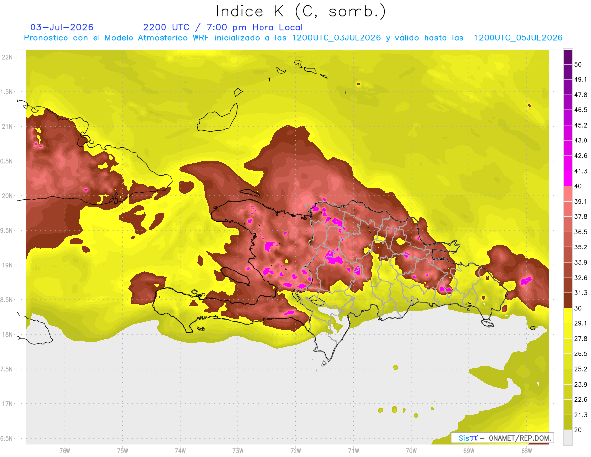Click the 75W longitude label
591x457 pixels.
pyautogui.click(x=122, y=450)
